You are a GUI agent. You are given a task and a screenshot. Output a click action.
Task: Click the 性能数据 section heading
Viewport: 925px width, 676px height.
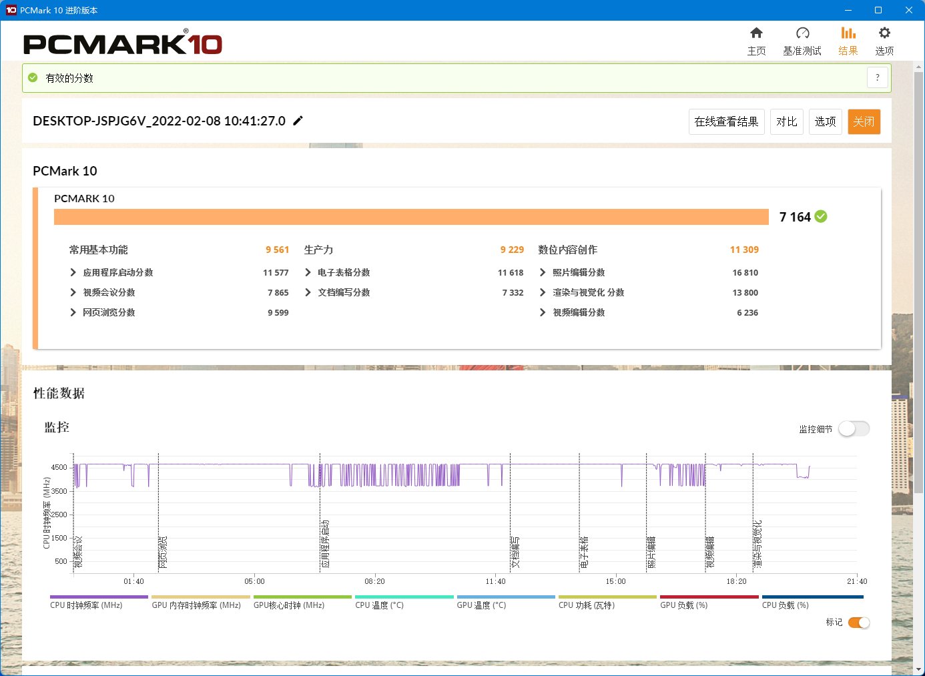59,393
